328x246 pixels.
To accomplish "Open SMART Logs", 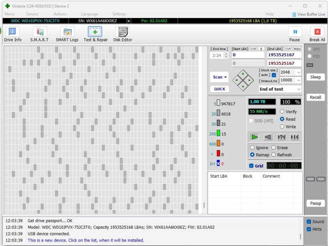I will click(x=67, y=33).
